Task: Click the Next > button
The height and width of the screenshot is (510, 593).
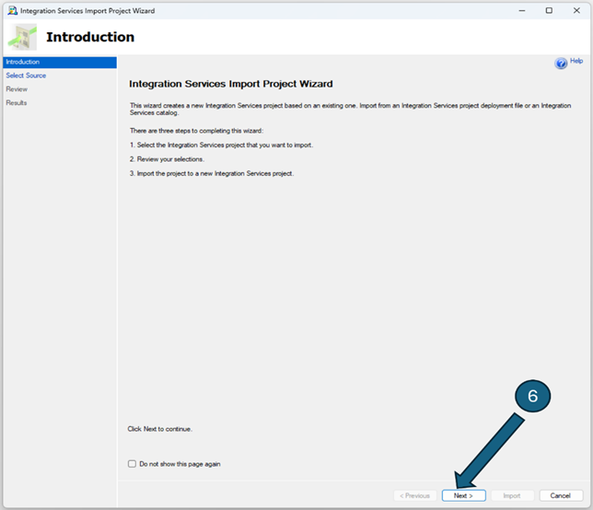Action: [464, 495]
